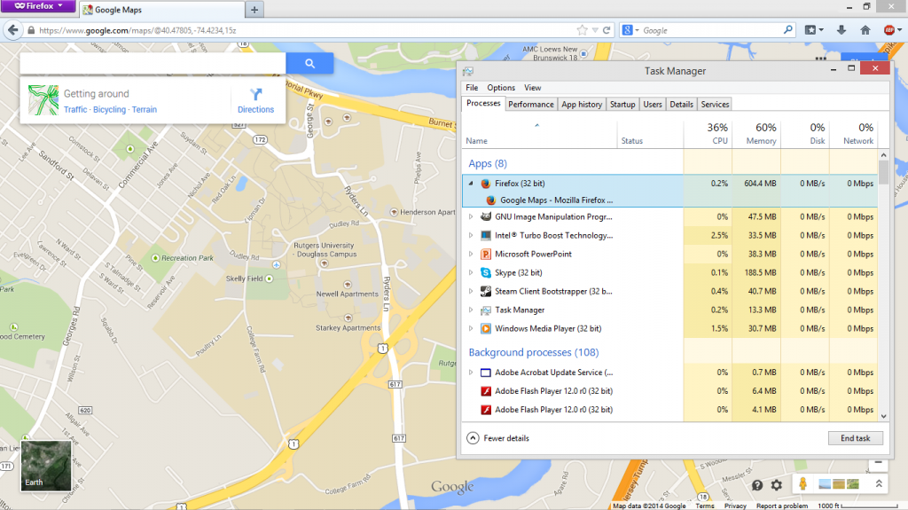Open Firefox downloads arrow icon
This screenshot has height=510, width=908.
pos(841,30)
